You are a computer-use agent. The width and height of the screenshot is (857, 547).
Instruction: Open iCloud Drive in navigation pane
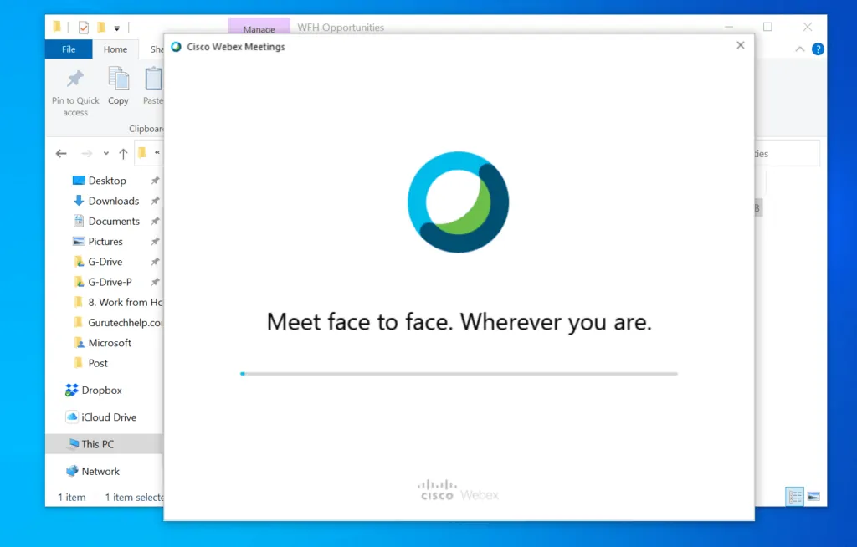click(x=109, y=417)
